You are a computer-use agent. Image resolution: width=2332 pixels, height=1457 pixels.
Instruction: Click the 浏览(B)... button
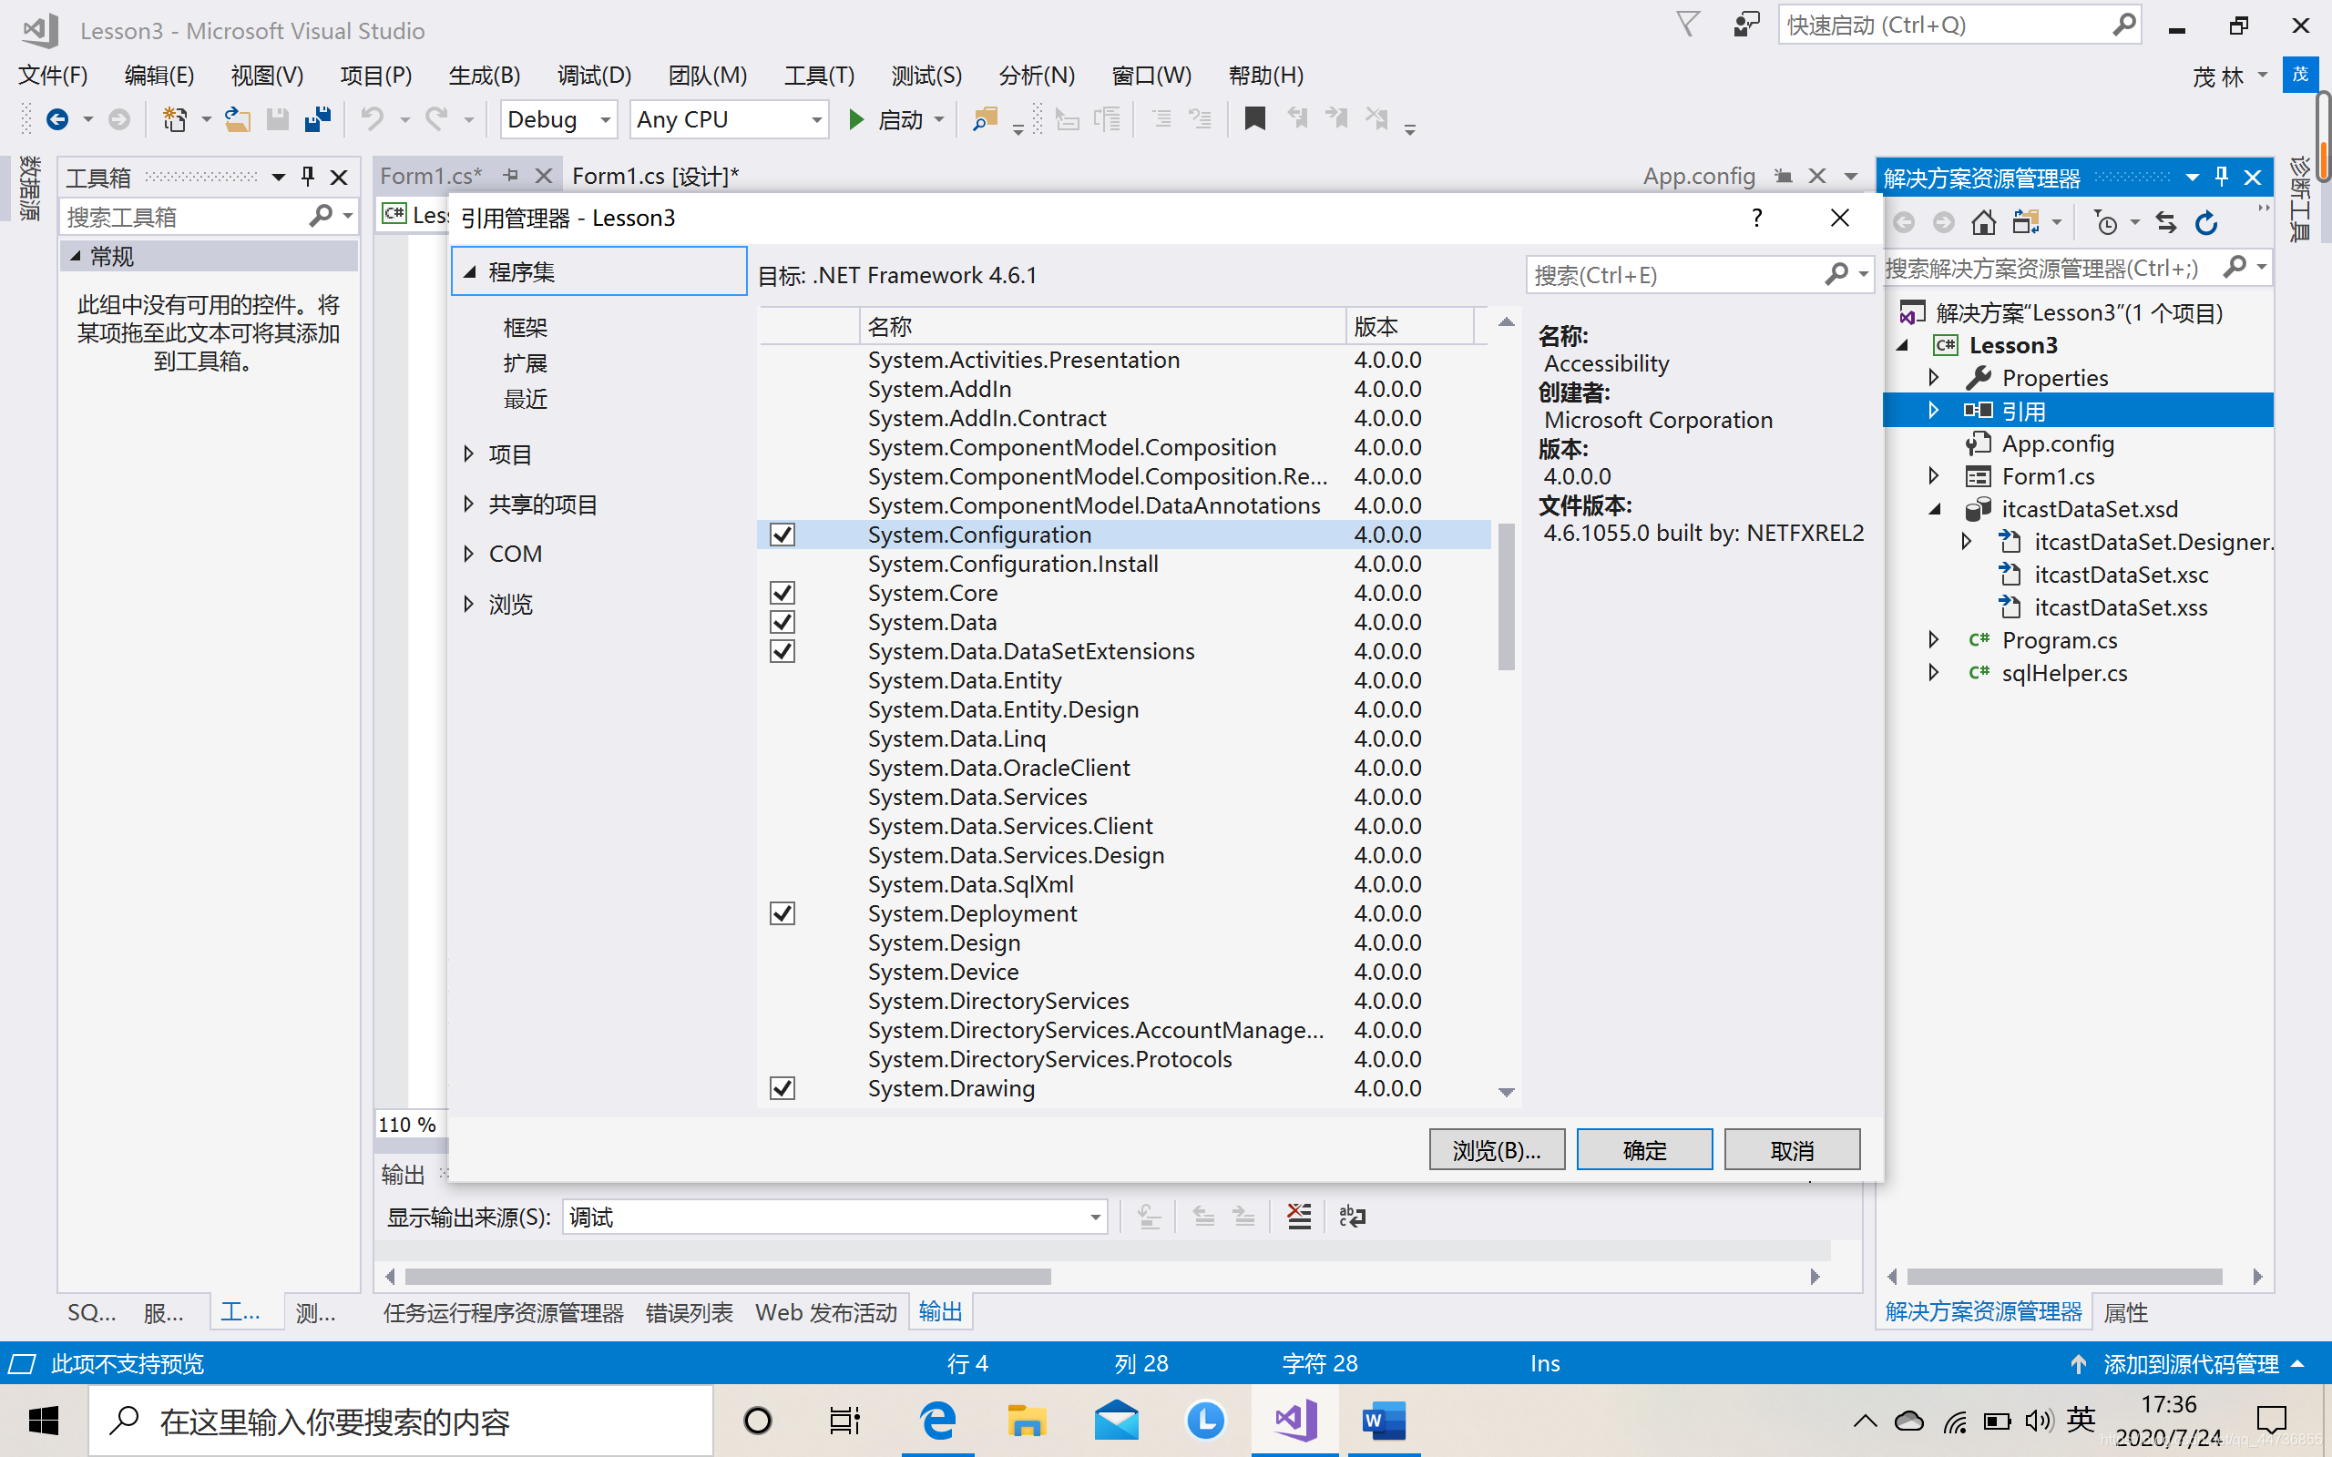coord(1496,1148)
